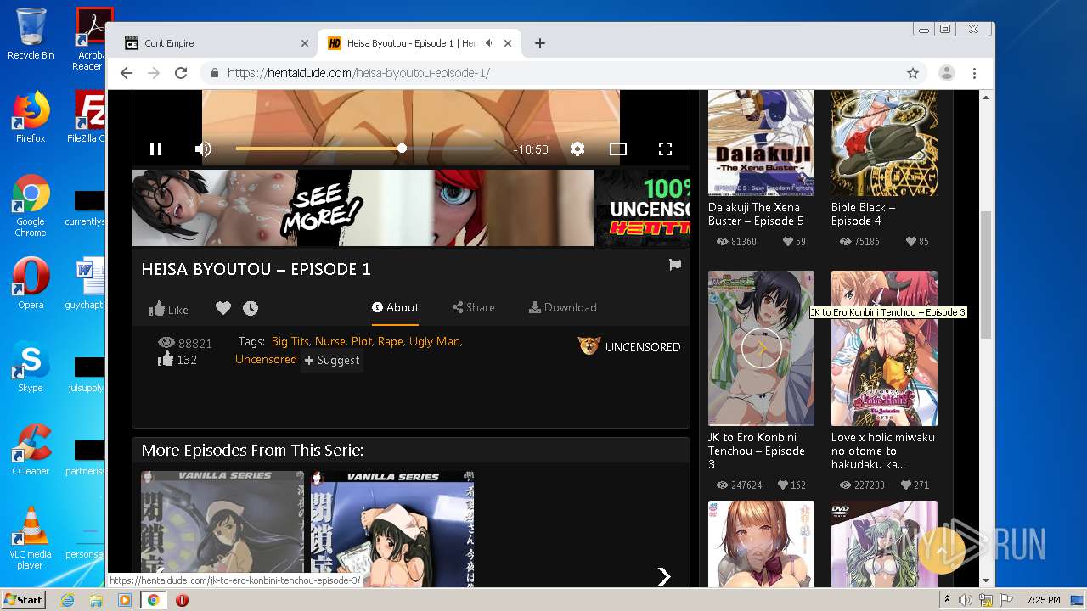The image size is (1087, 611).
Task: Mute the video player volume
Action: (203, 149)
